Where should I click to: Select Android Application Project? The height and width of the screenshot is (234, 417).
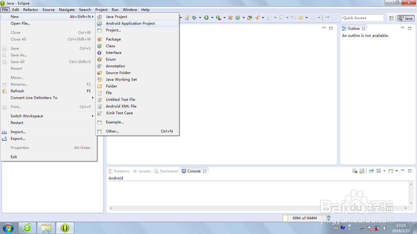[x=137, y=23]
